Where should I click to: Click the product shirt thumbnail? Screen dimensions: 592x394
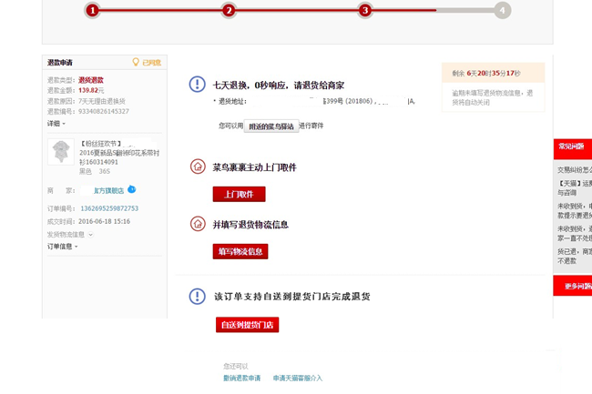click(61, 152)
